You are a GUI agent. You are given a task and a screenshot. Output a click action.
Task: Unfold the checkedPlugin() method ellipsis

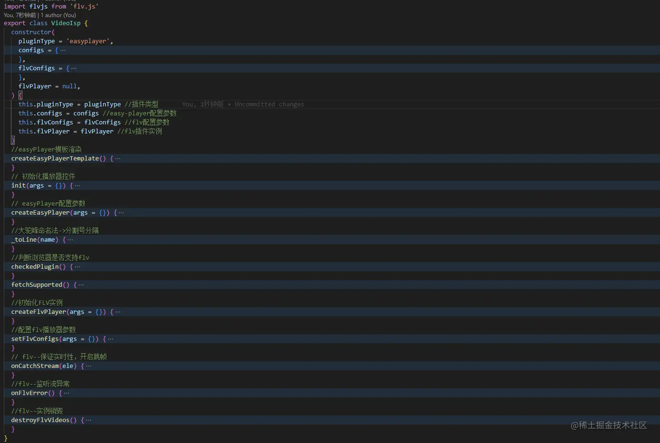click(x=77, y=267)
